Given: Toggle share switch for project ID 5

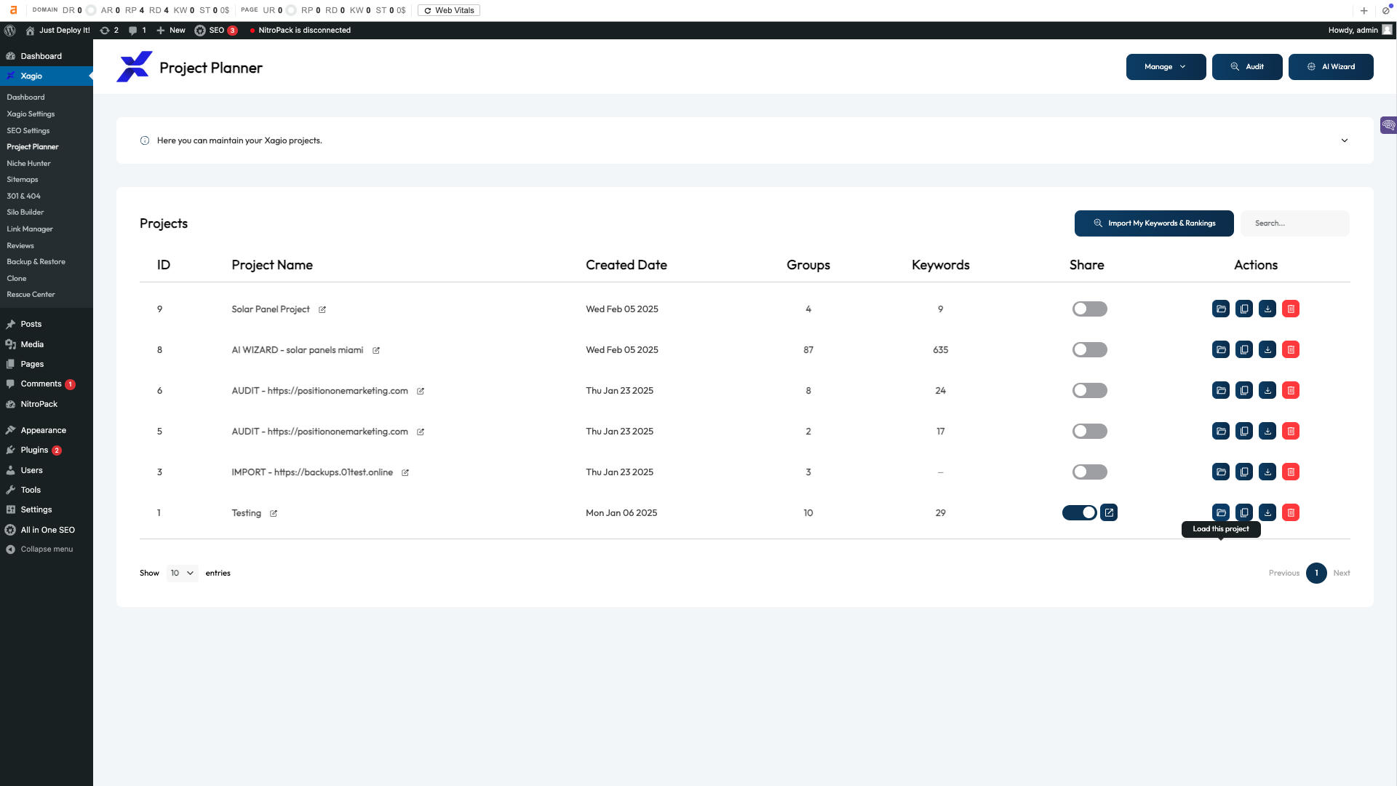Looking at the screenshot, I should click(1090, 432).
